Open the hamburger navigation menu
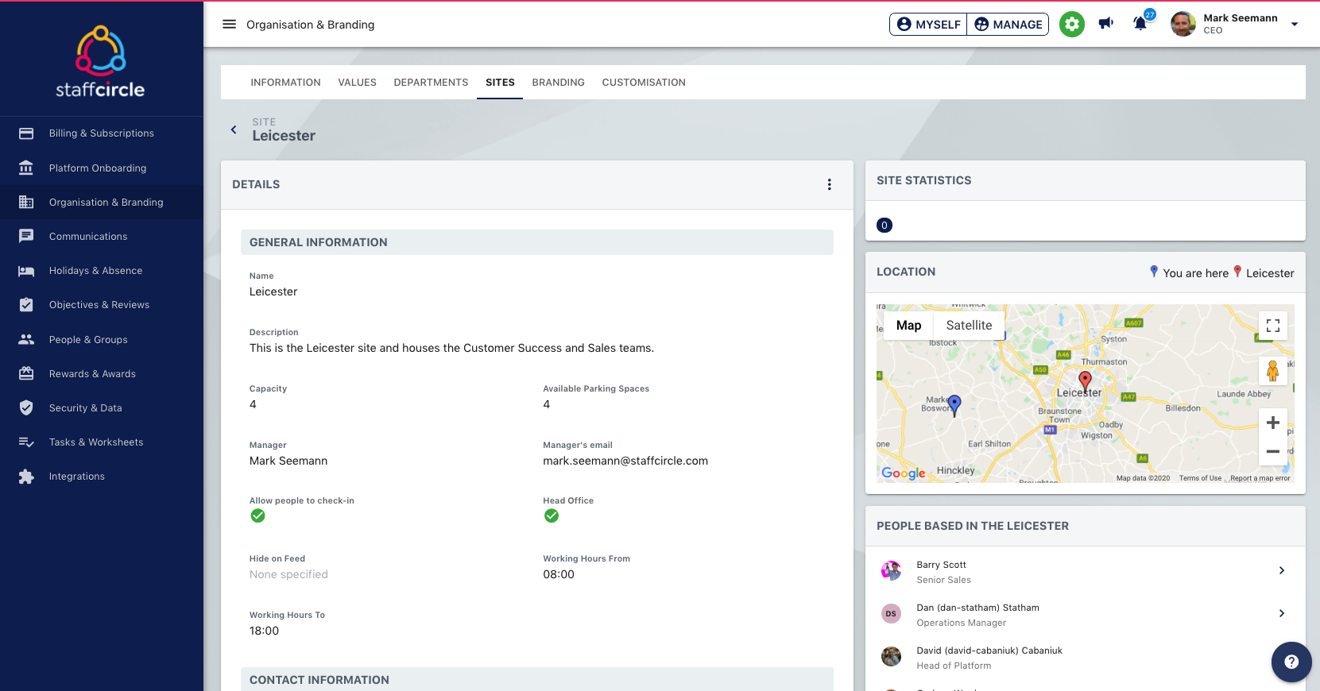 229,25
